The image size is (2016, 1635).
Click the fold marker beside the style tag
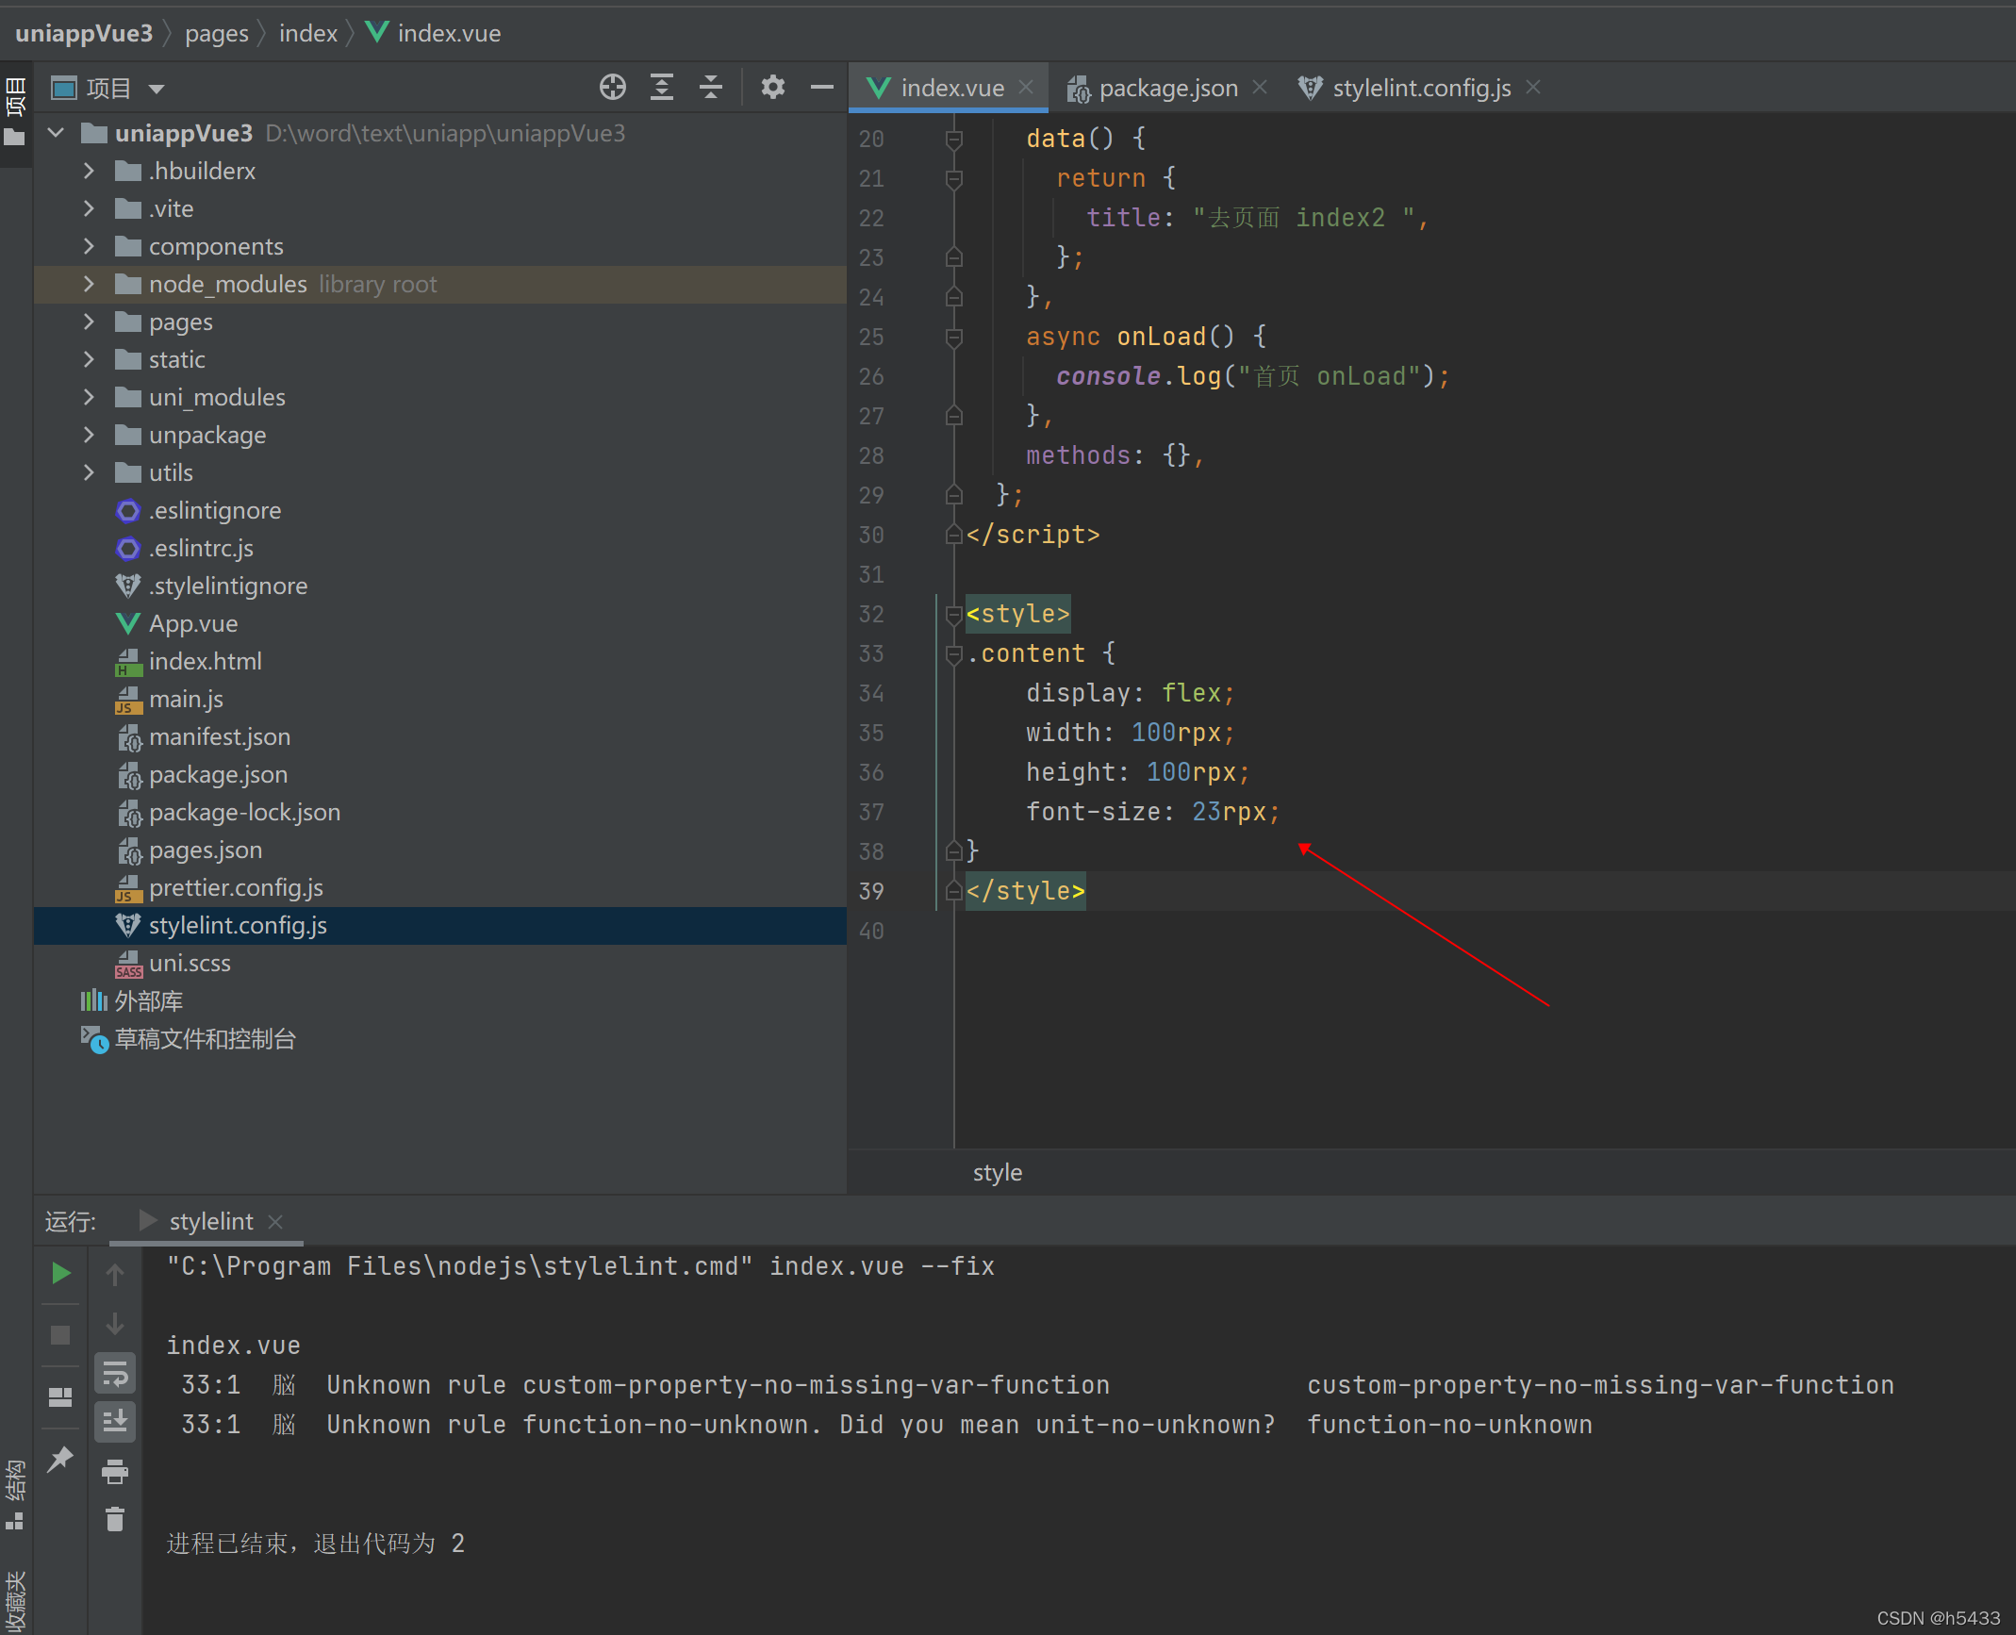tap(953, 614)
